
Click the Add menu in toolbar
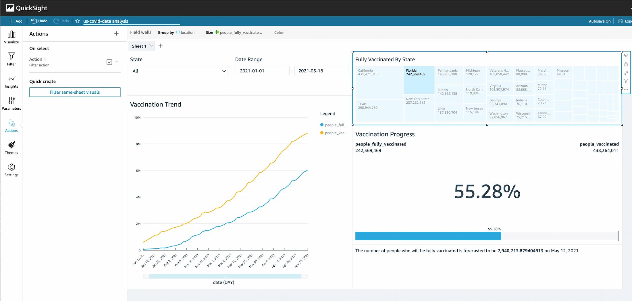pyautogui.click(x=16, y=21)
